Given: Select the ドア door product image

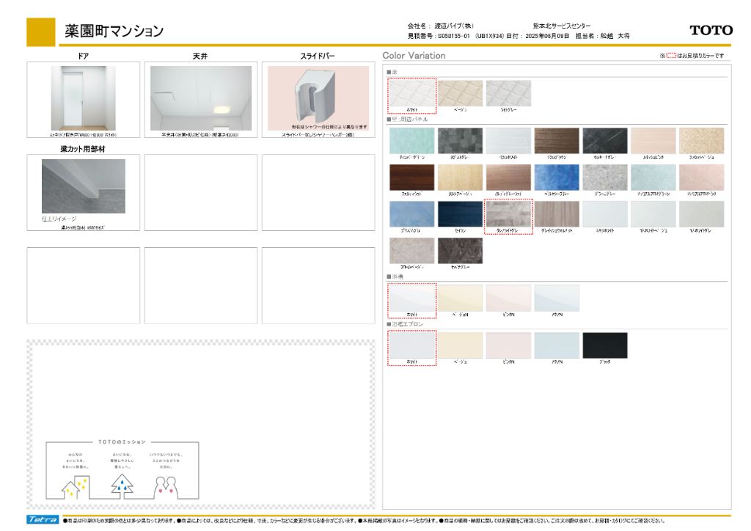Looking at the screenshot, I should [83, 98].
